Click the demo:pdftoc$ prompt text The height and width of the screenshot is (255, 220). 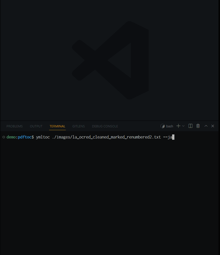(20, 137)
